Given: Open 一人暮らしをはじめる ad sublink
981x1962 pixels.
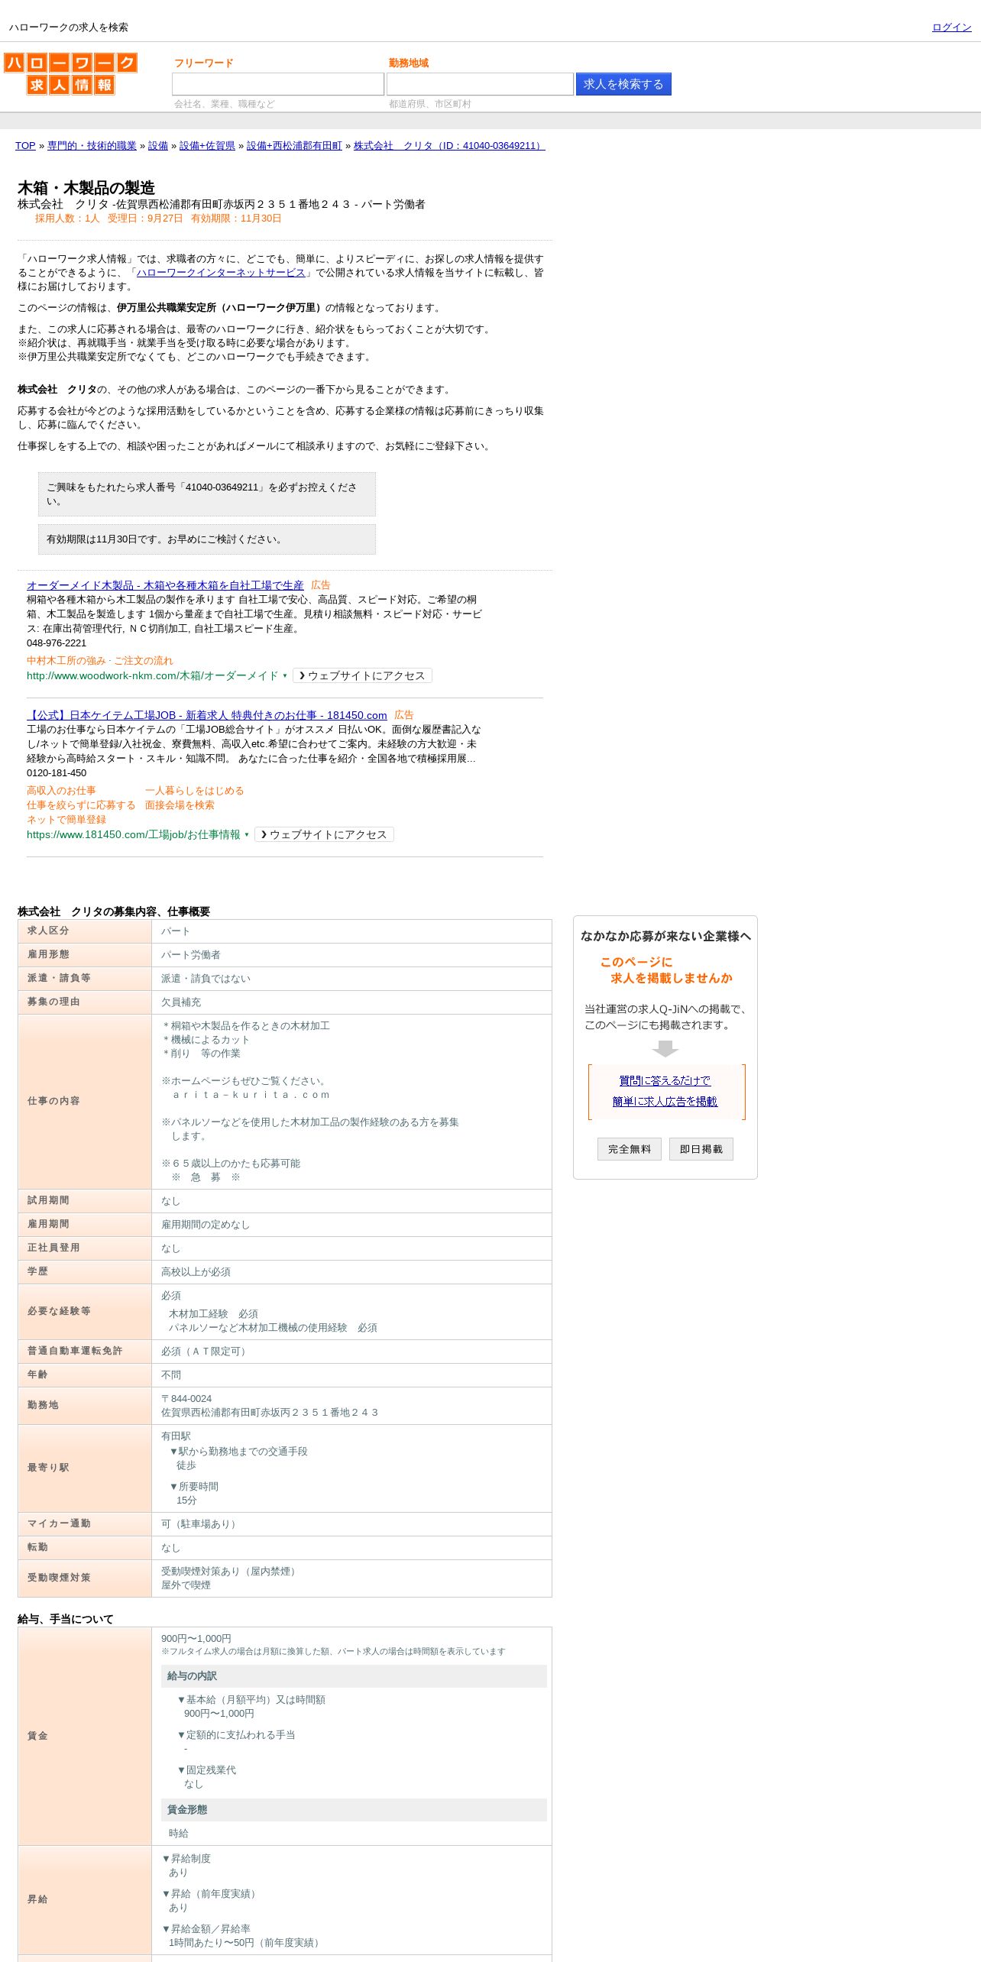Looking at the screenshot, I should pyautogui.click(x=195, y=791).
